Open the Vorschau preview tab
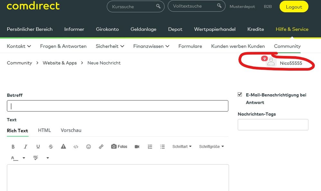 click(71, 130)
